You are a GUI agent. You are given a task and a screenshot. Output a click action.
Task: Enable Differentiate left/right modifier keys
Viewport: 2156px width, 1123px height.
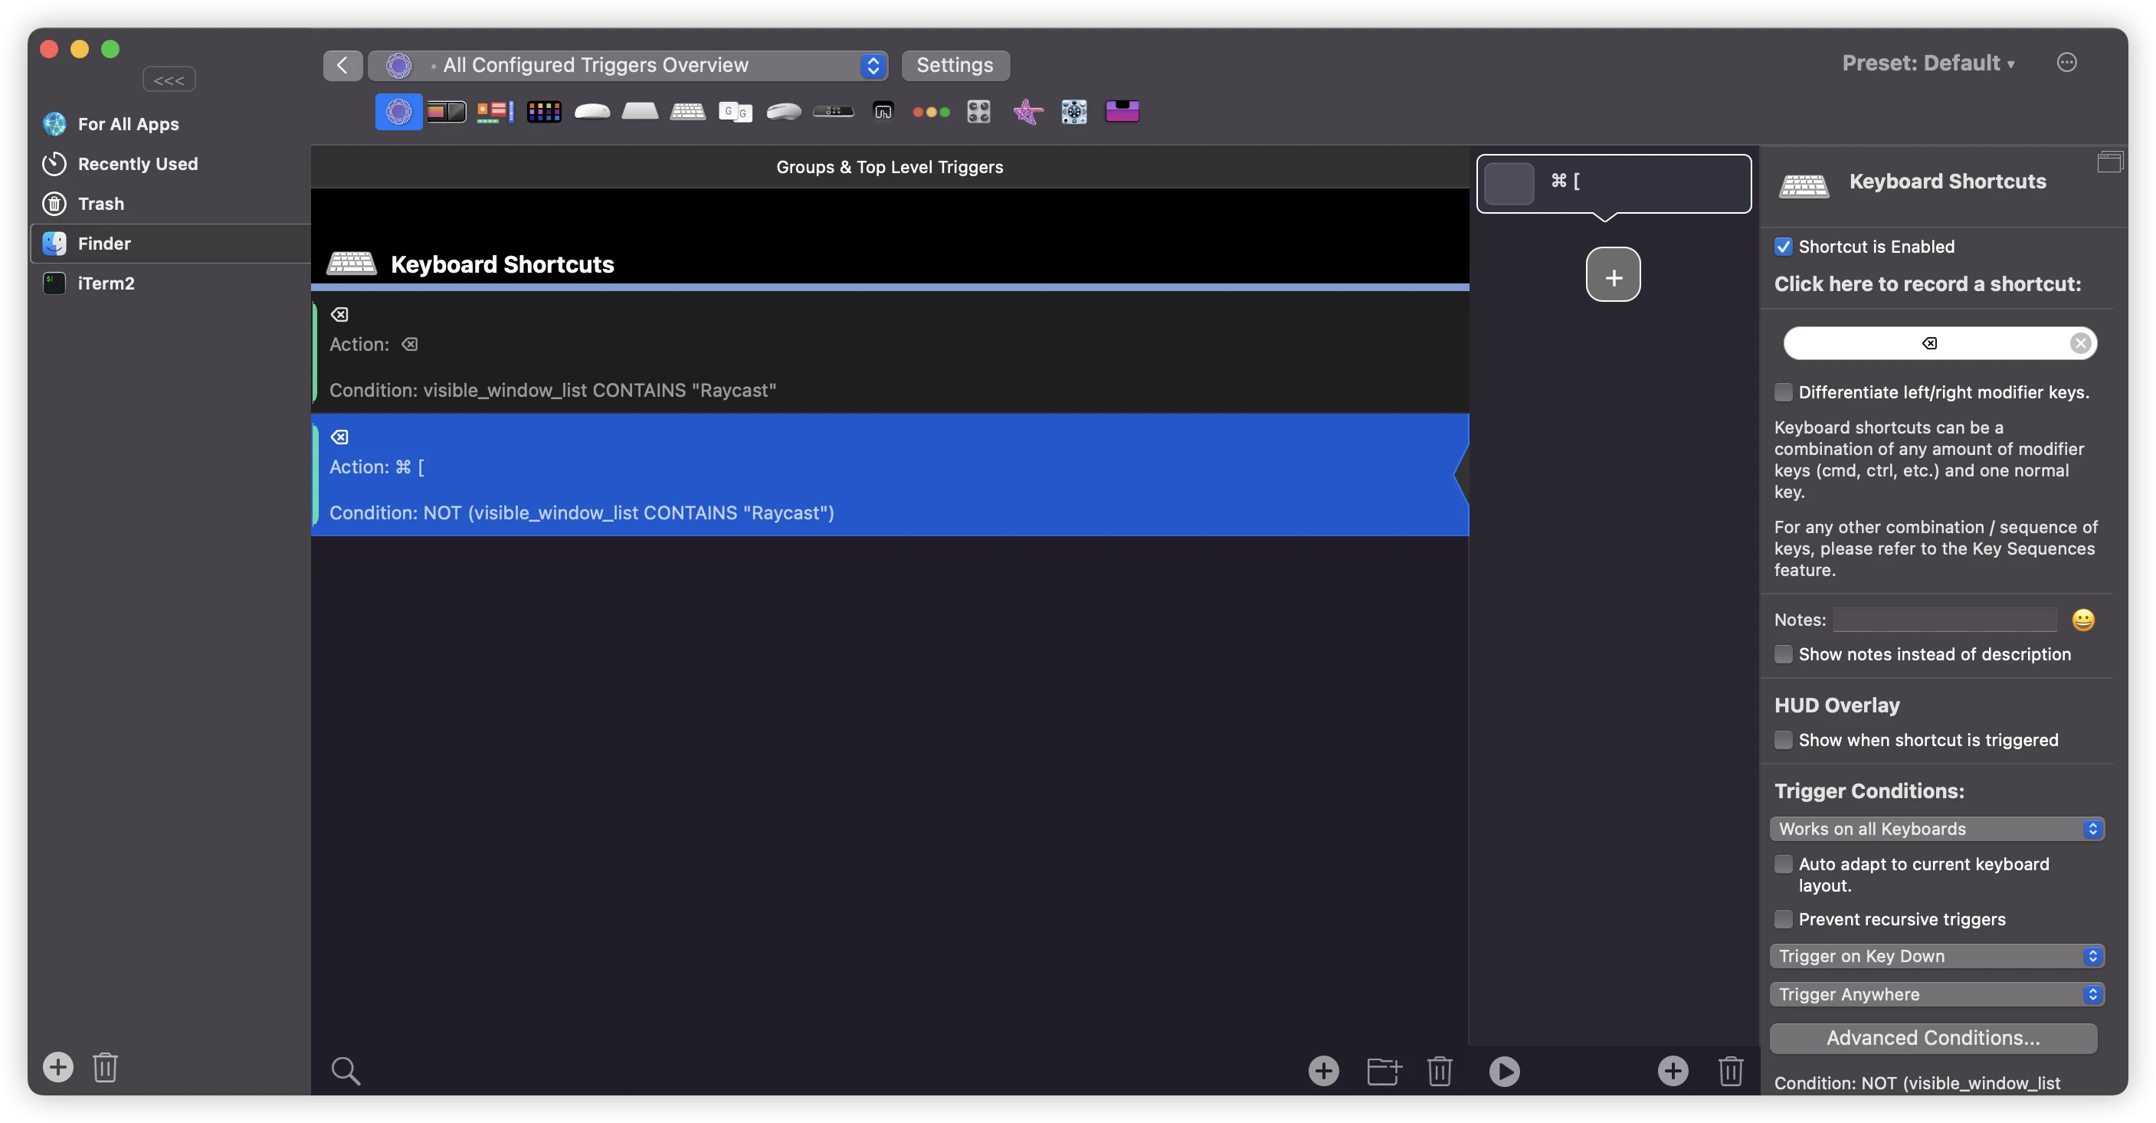1783,391
